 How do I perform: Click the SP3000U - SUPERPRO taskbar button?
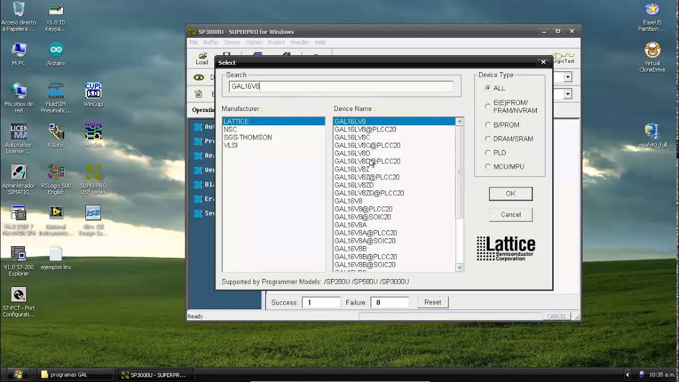(154, 375)
